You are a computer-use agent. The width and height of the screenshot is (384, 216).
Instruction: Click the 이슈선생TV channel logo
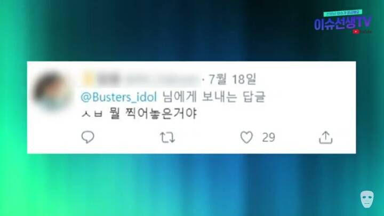(x=342, y=23)
